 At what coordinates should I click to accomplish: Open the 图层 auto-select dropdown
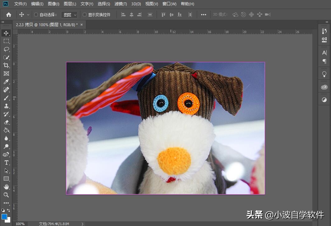coord(69,15)
